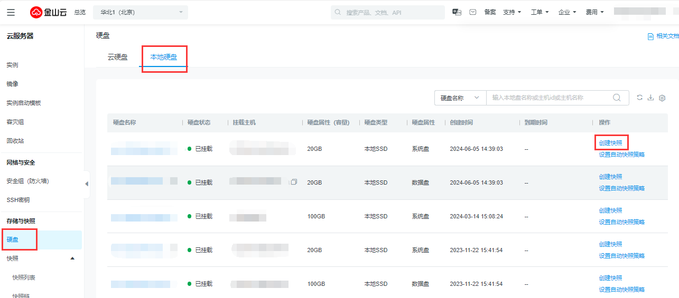Open the 华北1(北京) region dropdown
The height and width of the screenshot is (298, 679).
(x=140, y=12)
